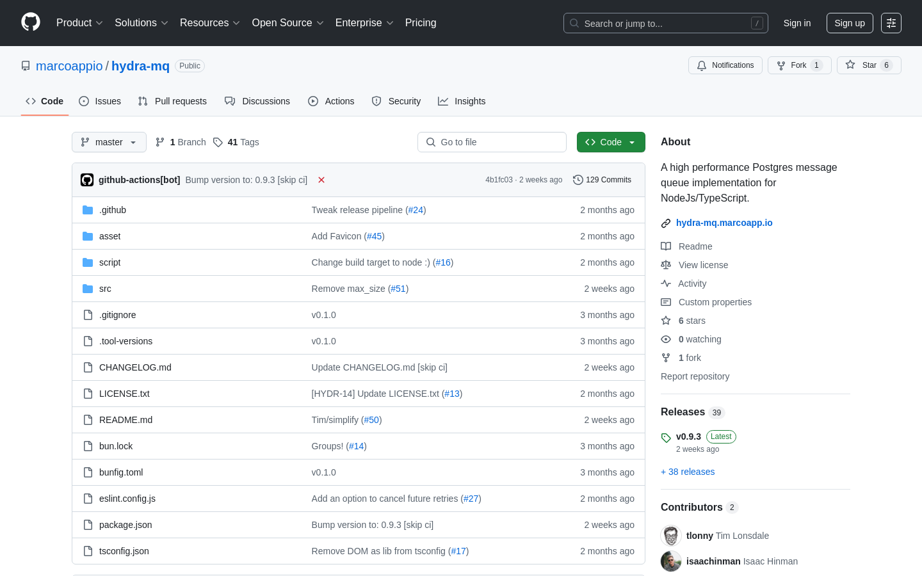Click the eye watching icon
922x576 pixels.
pyautogui.click(x=666, y=339)
